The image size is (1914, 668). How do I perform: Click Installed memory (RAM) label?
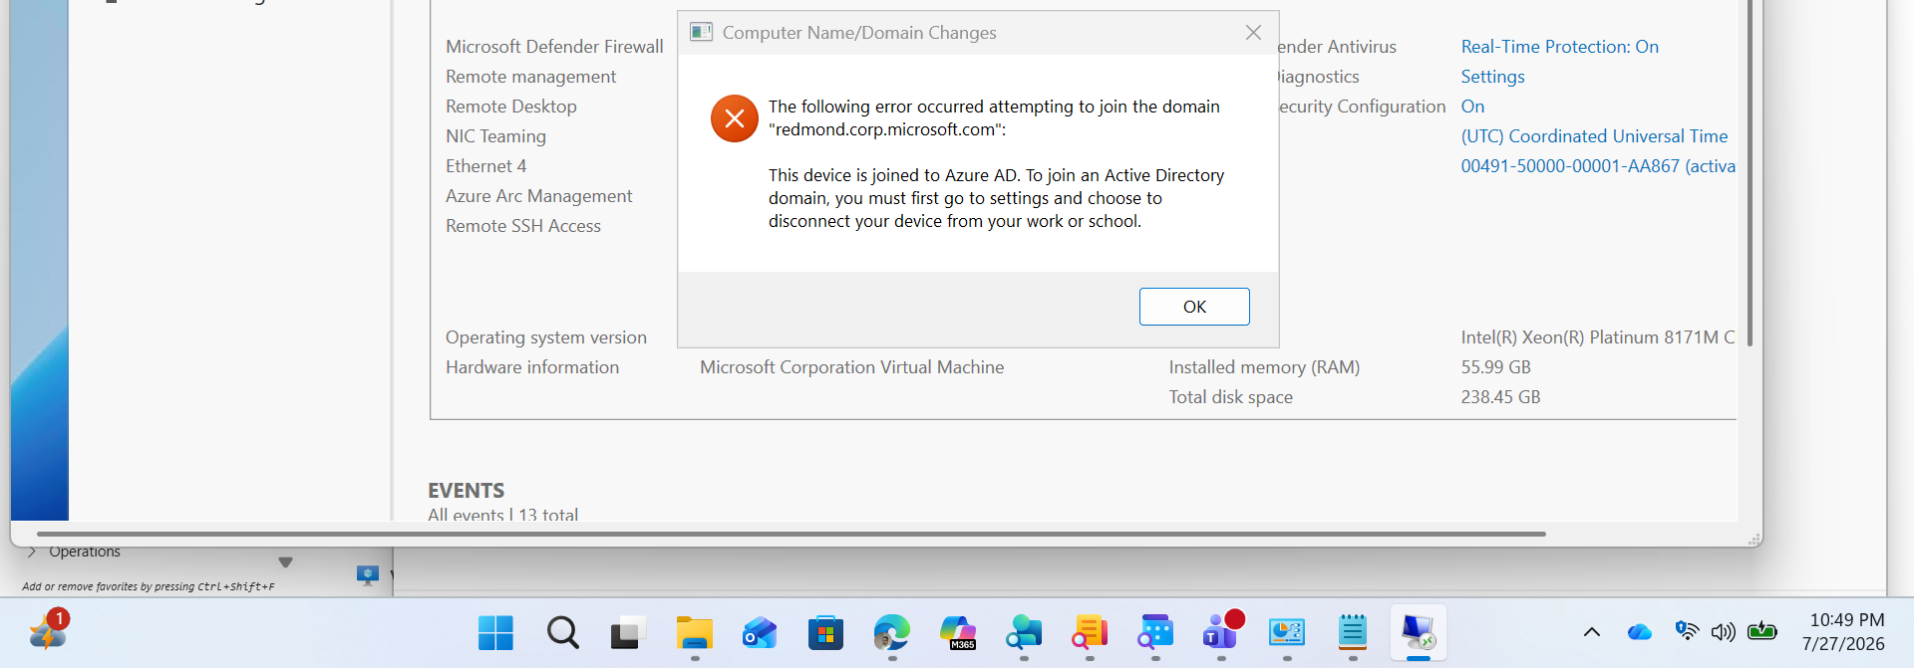click(1264, 367)
